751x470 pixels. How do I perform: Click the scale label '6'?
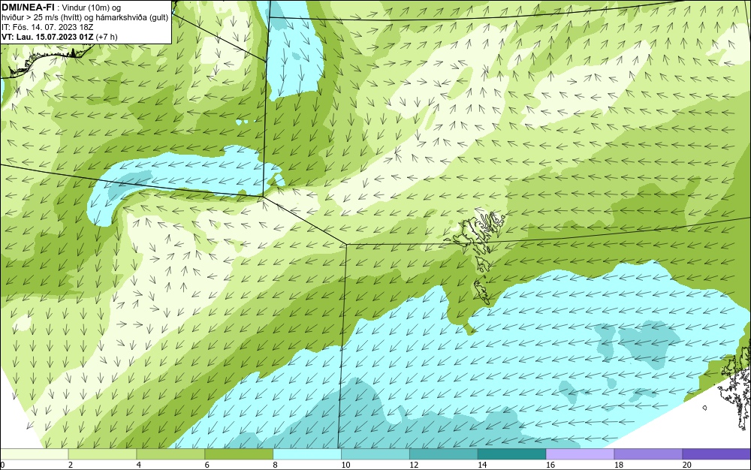tap(207, 465)
